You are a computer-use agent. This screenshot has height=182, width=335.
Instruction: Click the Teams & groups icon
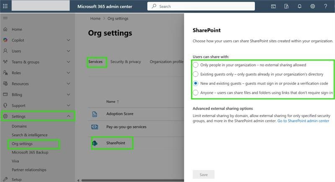point(5,62)
